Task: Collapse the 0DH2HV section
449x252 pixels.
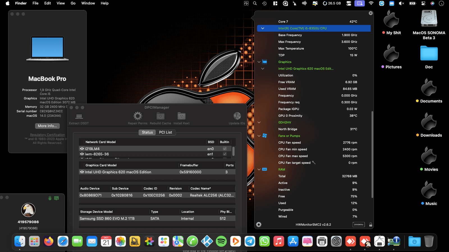Action: tap(259, 122)
